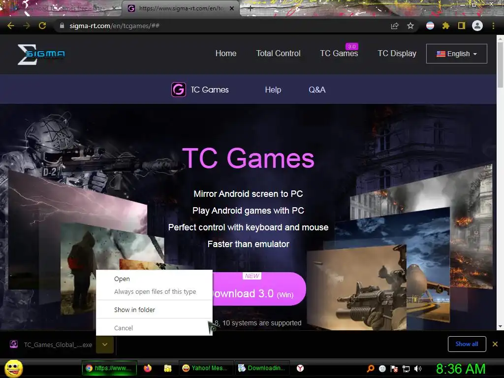
Task: Click the TC_Games_Global exe download item
Action: coord(58,345)
